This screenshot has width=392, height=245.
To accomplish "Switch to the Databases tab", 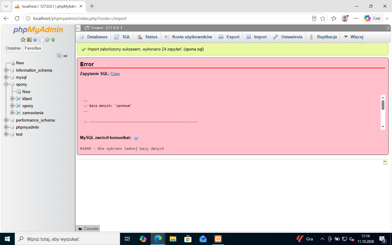I will (x=93, y=37).
